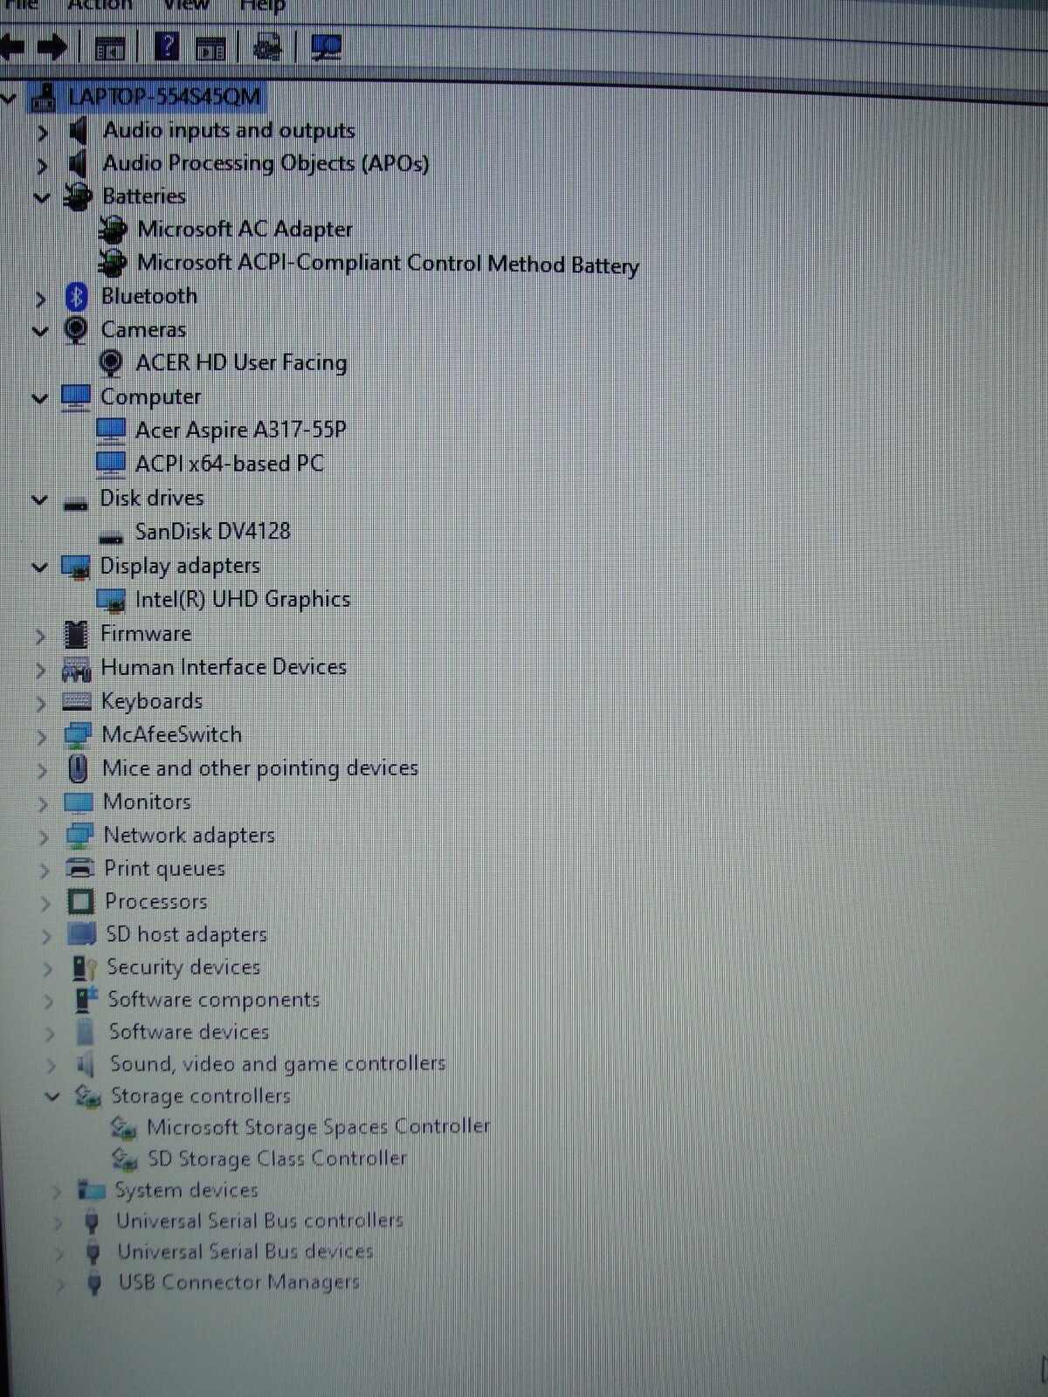Collapse the Storage controllers node
Viewport: 1048px width, 1397px height.
coord(52,1096)
